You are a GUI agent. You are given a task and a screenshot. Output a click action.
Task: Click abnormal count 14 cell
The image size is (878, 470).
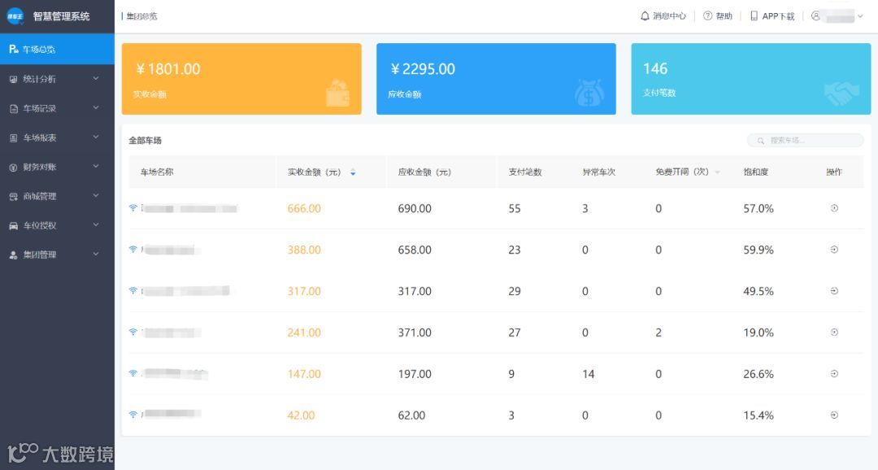[x=588, y=374]
